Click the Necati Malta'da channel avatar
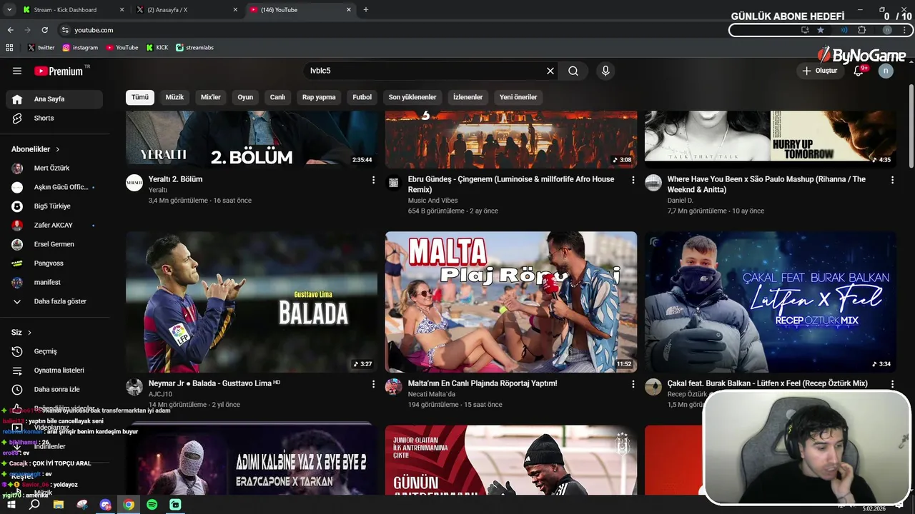Screen dimensions: 915x514 point(394,387)
